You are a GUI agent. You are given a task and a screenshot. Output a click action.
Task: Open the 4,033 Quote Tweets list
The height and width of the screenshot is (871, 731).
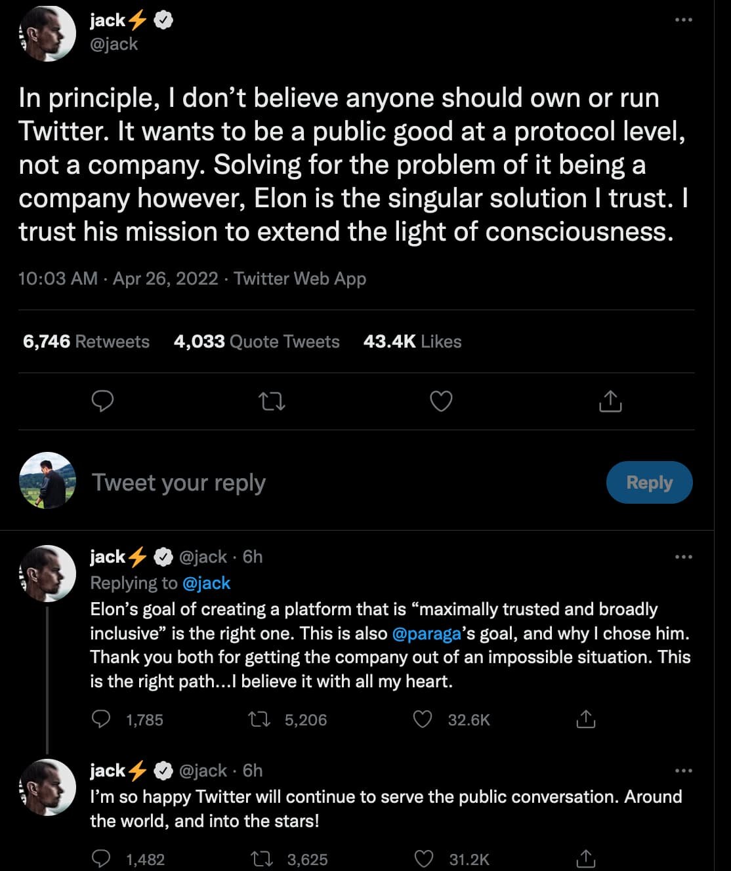pyautogui.click(x=256, y=341)
